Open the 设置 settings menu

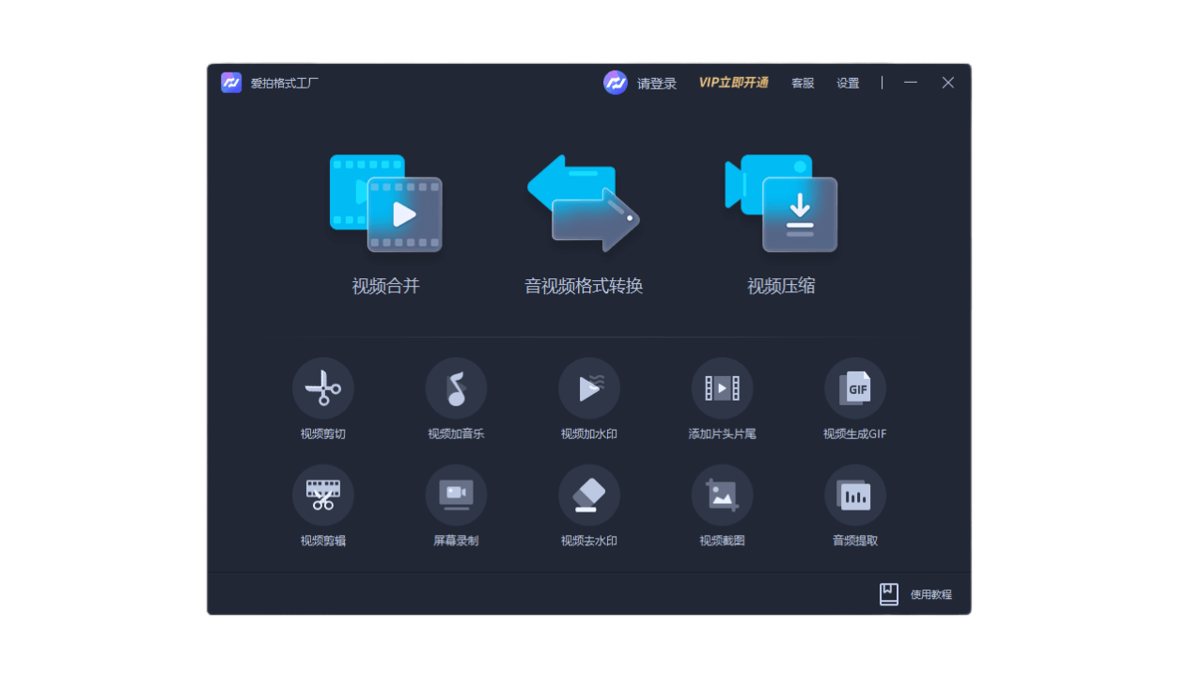(x=847, y=83)
